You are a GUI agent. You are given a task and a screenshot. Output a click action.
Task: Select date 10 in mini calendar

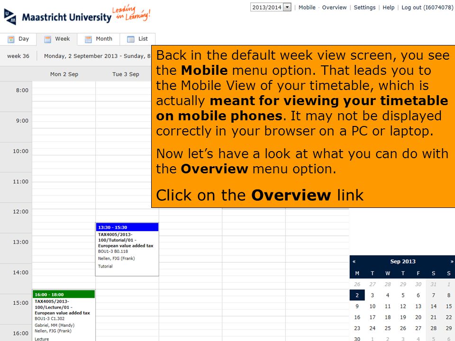pos(373,306)
